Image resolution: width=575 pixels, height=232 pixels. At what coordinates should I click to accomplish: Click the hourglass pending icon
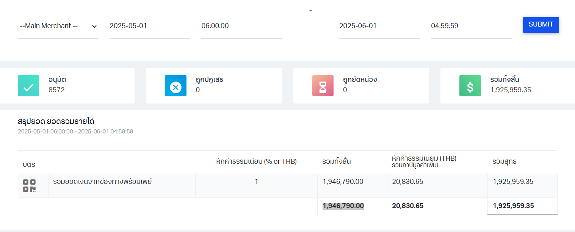tap(323, 86)
